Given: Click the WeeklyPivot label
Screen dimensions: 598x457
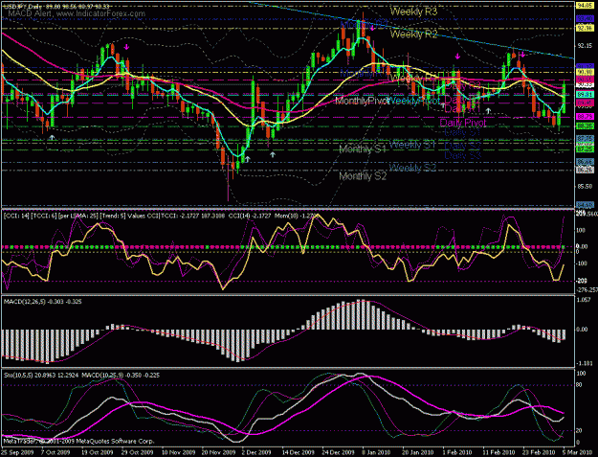Looking at the screenshot, I should tap(415, 101).
